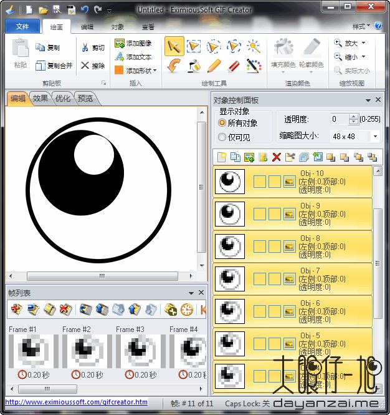Click the 复制 copy button

(x=48, y=47)
